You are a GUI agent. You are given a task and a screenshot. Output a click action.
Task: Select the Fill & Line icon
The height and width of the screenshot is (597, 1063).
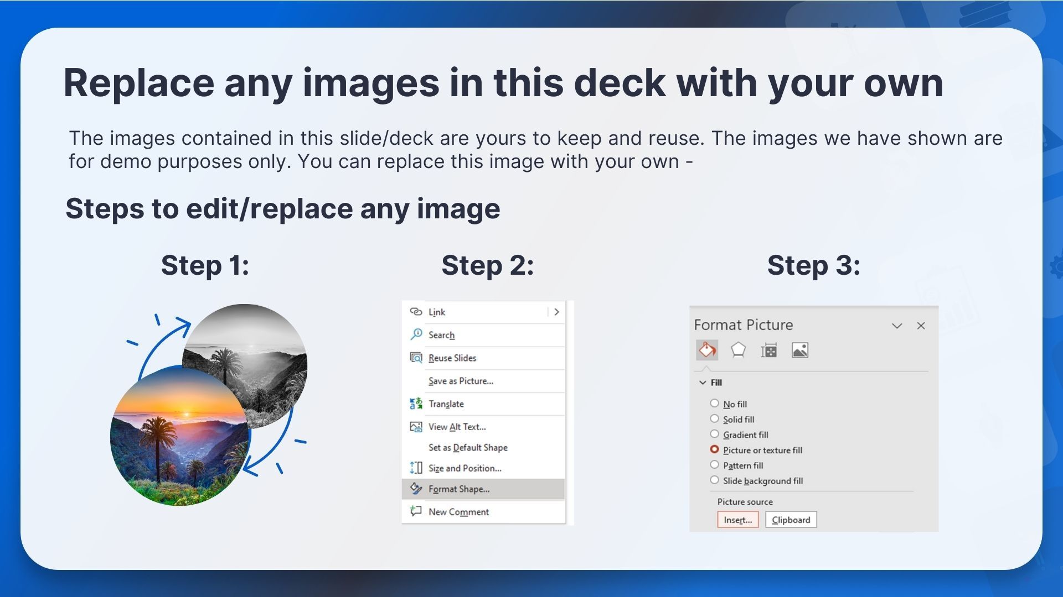click(x=707, y=349)
